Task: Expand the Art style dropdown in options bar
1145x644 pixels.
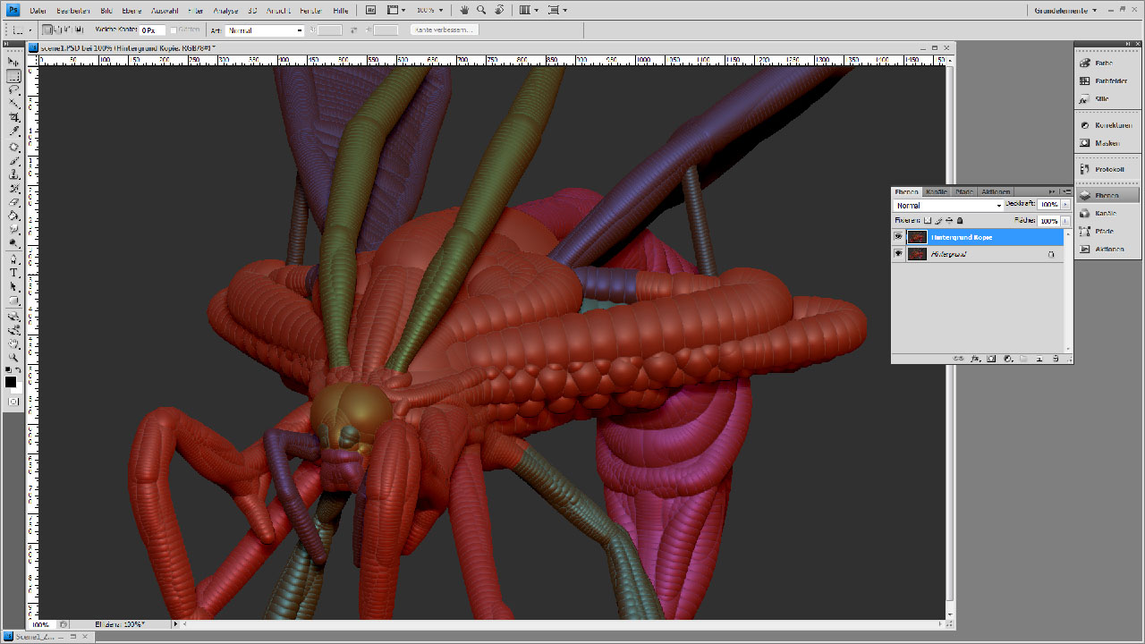Action: point(266,30)
